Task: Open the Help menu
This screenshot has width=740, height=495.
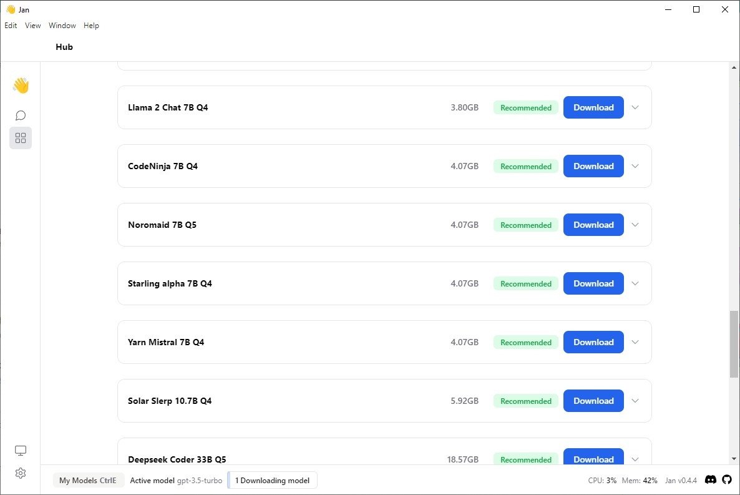Action: tap(92, 26)
